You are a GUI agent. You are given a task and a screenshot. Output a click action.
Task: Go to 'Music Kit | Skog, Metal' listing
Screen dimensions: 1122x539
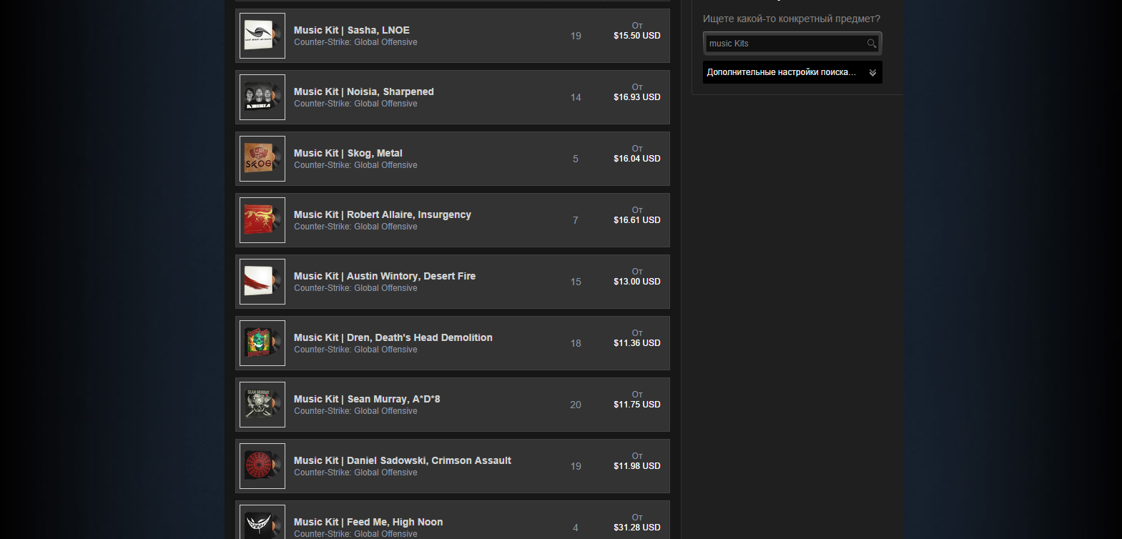(x=348, y=153)
